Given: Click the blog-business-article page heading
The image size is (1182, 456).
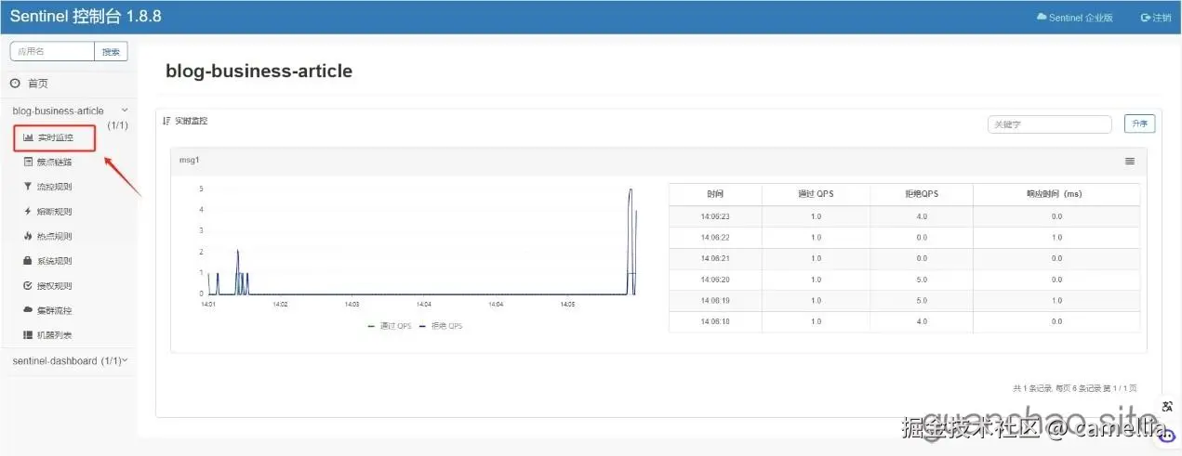Looking at the screenshot, I should 259,72.
